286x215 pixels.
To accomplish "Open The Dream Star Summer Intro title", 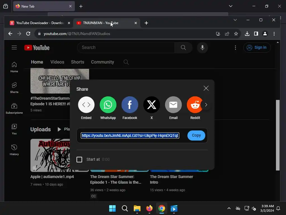I will click(x=171, y=179).
